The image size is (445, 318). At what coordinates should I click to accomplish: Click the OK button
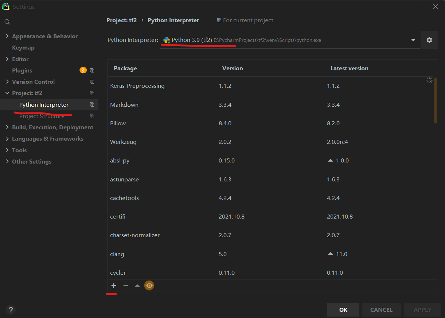(343, 310)
